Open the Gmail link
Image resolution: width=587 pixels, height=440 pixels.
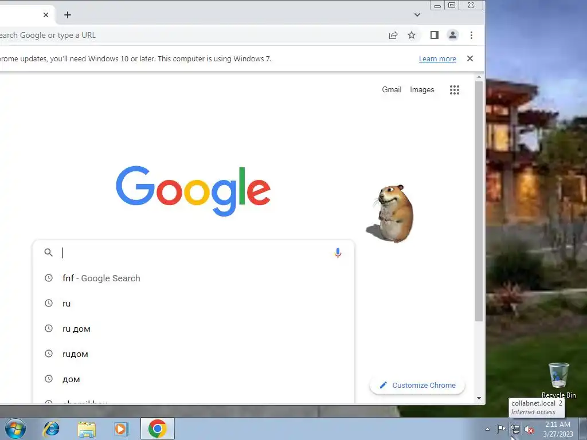click(392, 90)
